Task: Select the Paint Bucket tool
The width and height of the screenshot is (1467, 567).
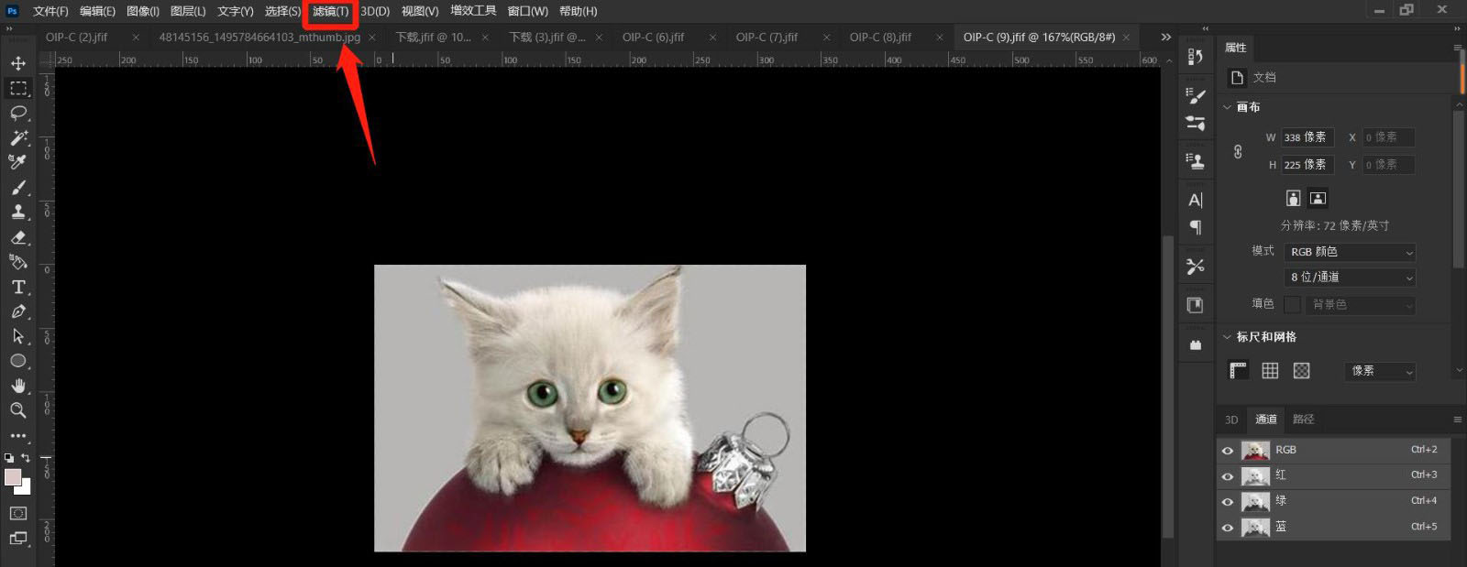Action: click(17, 262)
